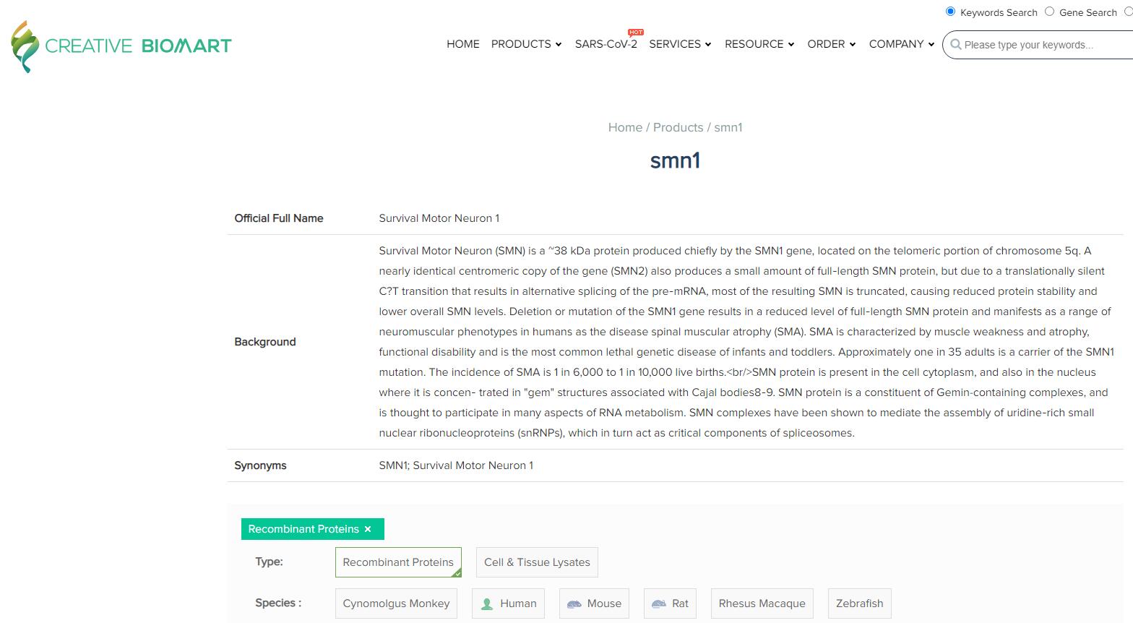The height and width of the screenshot is (623, 1133).
Task: Go to Home in the breadcrumb
Action: point(625,127)
